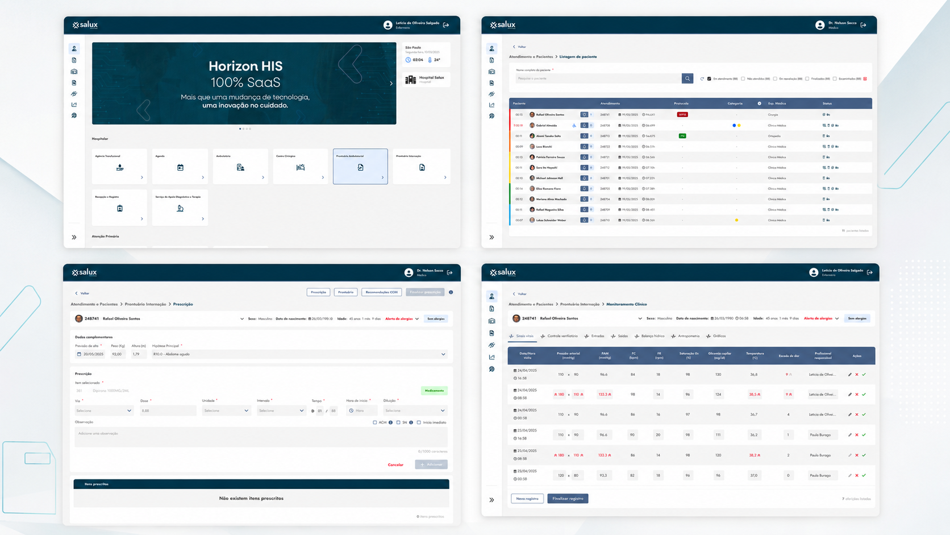Click the logout icon in patient list header

coord(864,25)
